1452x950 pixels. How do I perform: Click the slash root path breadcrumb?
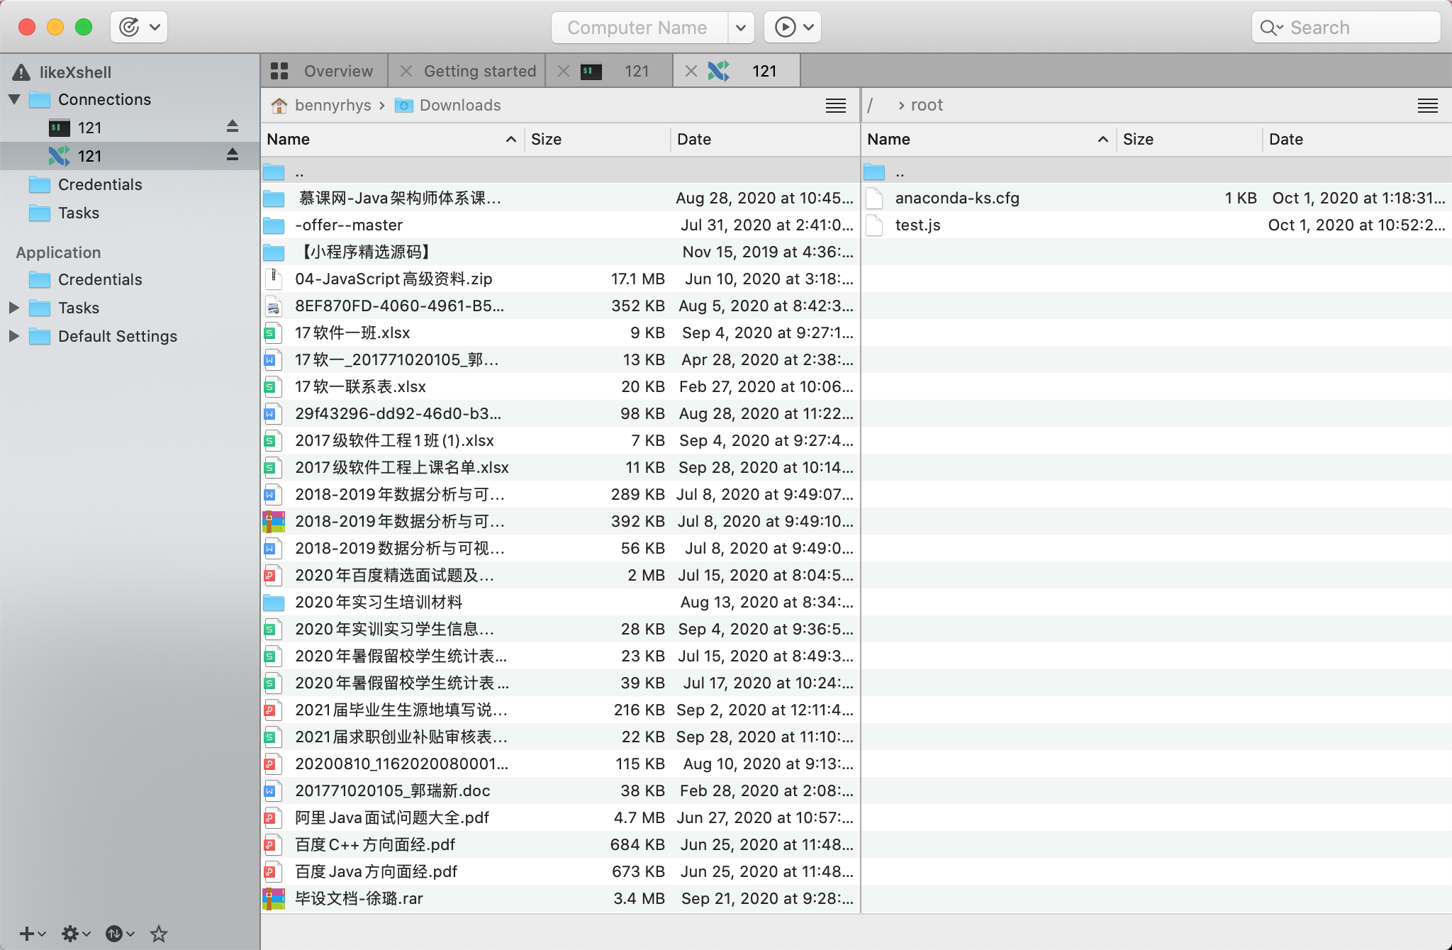[x=870, y=105]
